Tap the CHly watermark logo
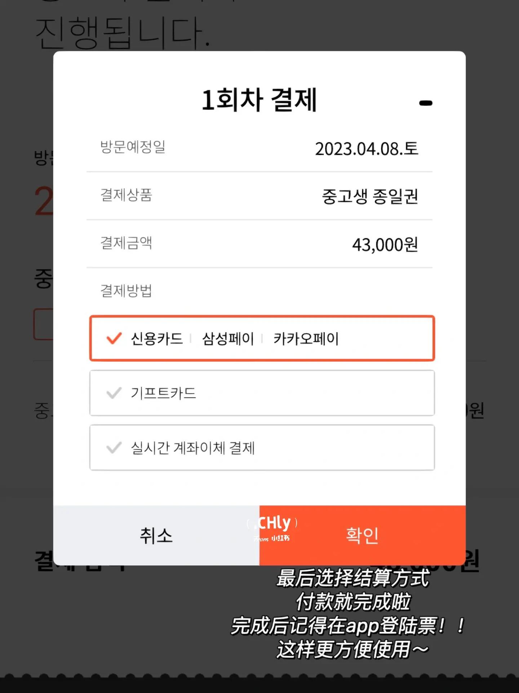Screen dimensions: 519x693 pos(272,528)
